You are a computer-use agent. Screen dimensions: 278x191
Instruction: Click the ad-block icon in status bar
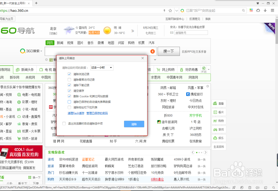(x=242, y=187)
